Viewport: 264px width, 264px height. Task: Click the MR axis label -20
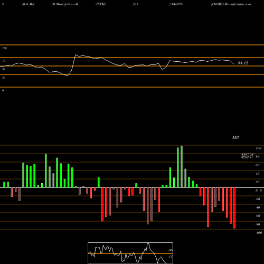click(x=258, y=199)
